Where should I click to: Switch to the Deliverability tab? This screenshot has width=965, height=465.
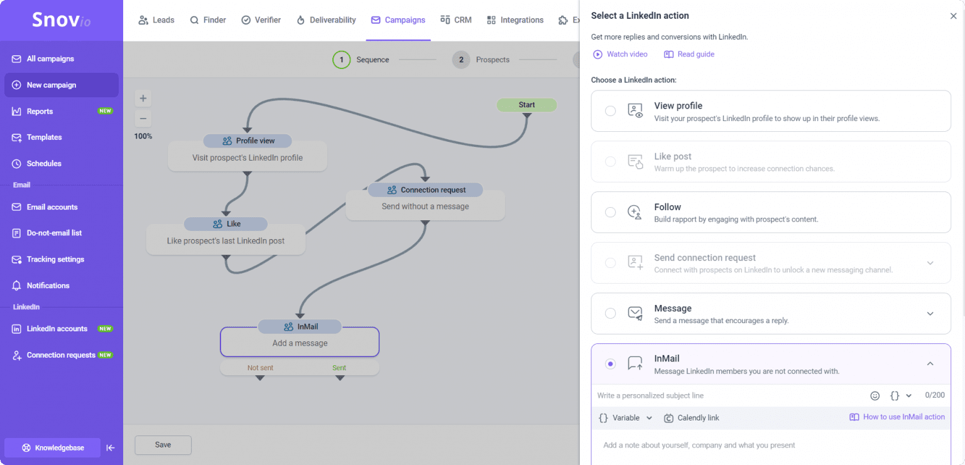[x=326, y=20]
